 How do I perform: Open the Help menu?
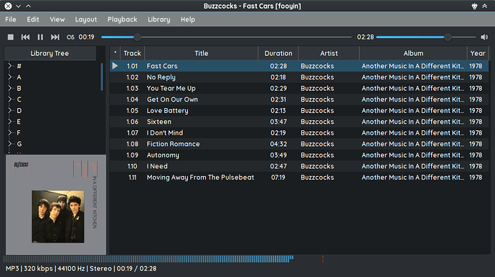point(187,19)
